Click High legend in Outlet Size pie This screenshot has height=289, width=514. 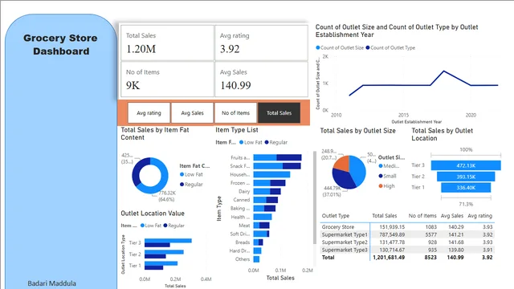click(x=386, y=185)
